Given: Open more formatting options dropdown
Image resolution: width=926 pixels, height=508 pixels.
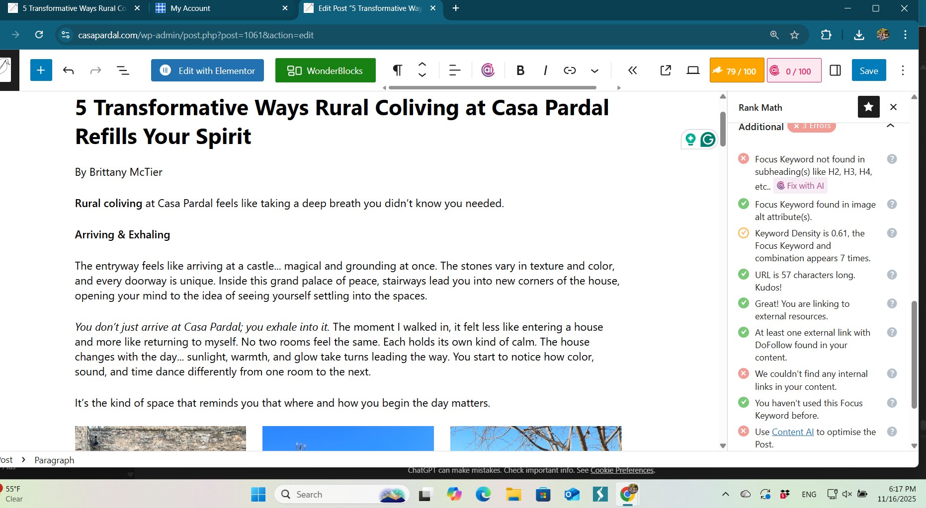Looking at the screenshot, I should coord(594,71).
